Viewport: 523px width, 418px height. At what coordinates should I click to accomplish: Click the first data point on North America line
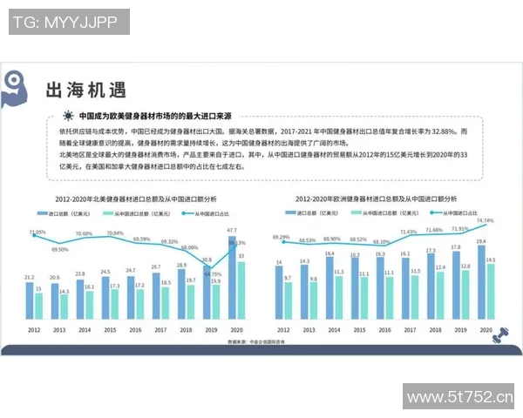[34, 235]
